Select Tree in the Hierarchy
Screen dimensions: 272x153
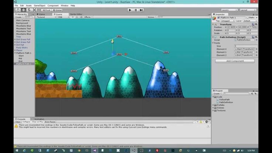coord(18,37)
